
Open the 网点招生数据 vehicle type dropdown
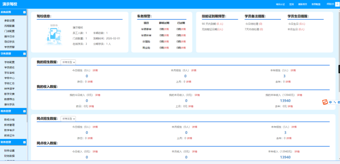click(68, 119)
